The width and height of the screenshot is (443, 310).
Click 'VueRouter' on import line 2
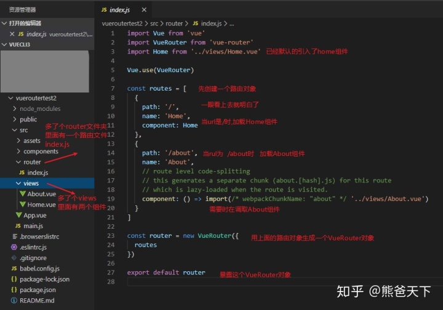170,43
